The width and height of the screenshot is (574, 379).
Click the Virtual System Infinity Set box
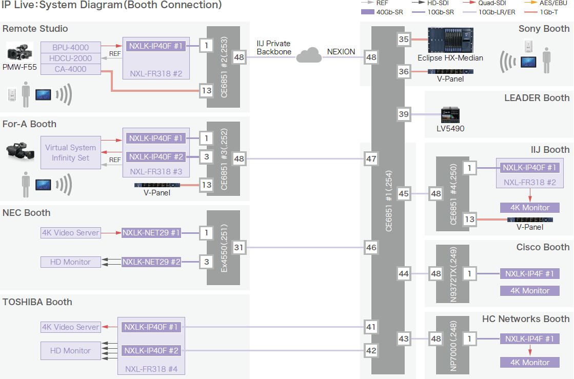click(x=70, y=153)
